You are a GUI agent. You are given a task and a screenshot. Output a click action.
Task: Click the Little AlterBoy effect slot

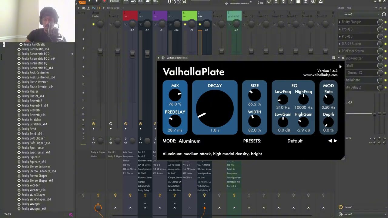click(x=174, y=190)
